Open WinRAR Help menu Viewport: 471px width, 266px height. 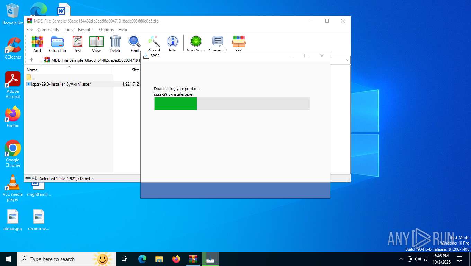coord(123,30)
